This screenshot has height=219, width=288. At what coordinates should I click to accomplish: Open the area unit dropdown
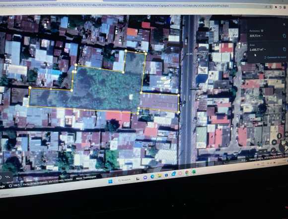[x=265, y=49]
